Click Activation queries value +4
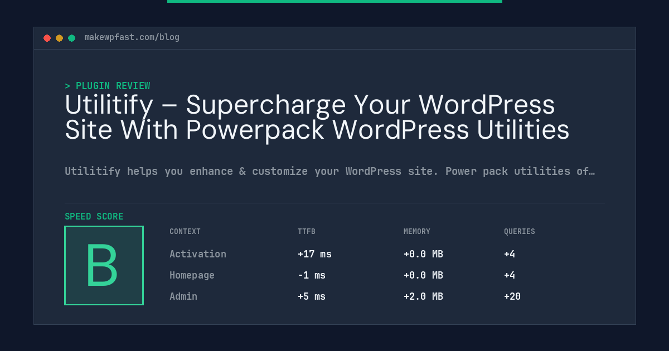669x351 pixels. [510, 254]
